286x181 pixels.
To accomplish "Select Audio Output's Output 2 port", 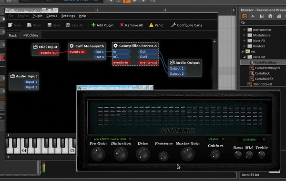I will (177, 74).
